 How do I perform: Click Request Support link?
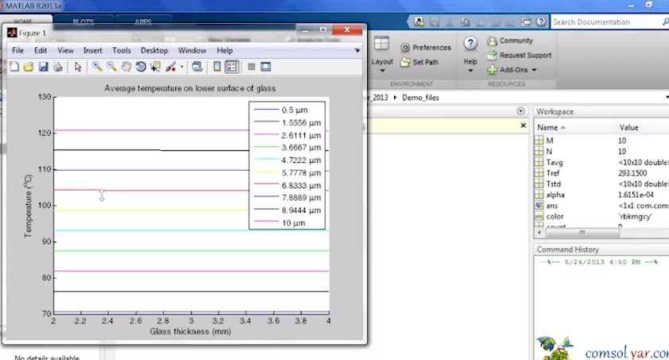click(x=524, y=56)
